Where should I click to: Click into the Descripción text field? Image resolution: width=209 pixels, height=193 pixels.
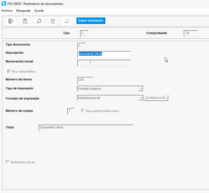(104, 54)
